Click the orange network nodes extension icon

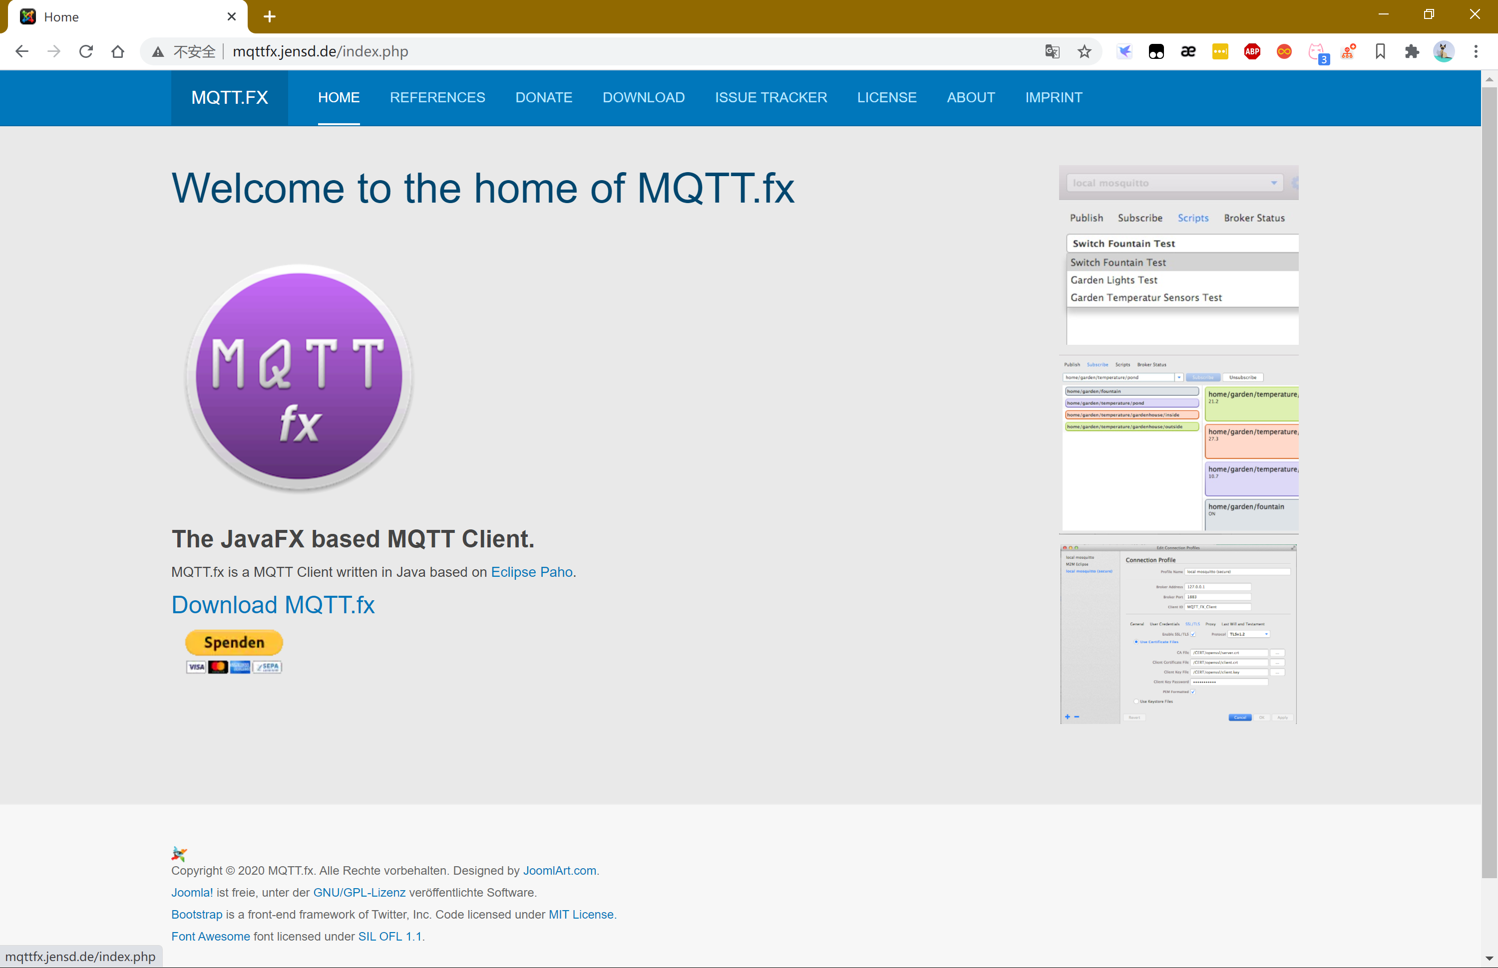1348,51
